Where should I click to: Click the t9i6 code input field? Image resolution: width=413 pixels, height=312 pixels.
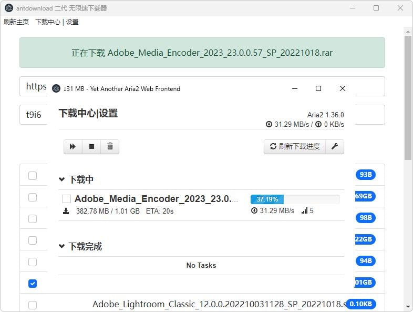pos(202,115)
